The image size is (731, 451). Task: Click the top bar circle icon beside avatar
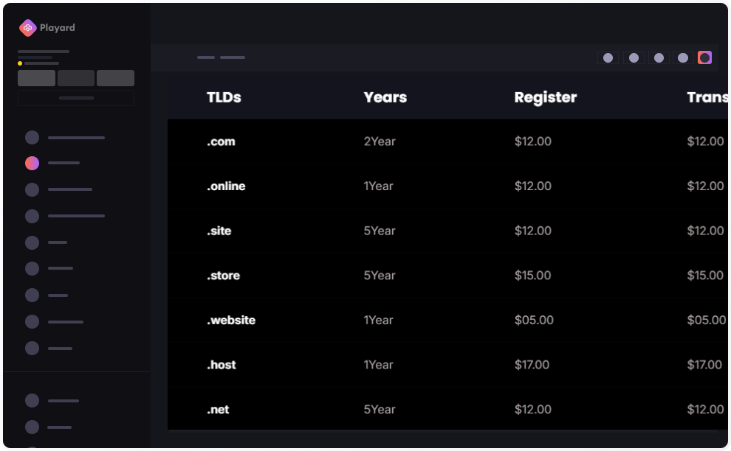click(683, 57)
